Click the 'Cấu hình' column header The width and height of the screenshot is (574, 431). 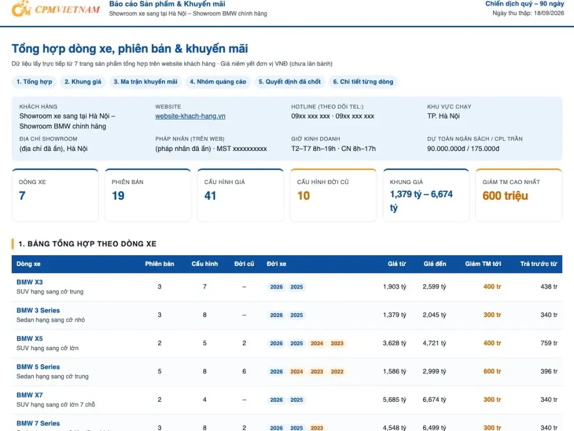[x=205, y=264]
